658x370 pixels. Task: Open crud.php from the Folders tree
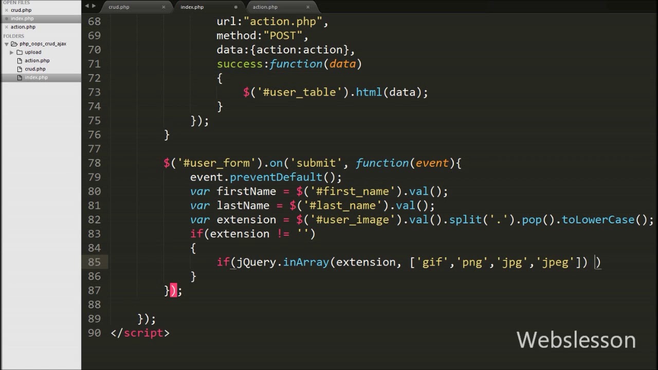pos(35,69)
